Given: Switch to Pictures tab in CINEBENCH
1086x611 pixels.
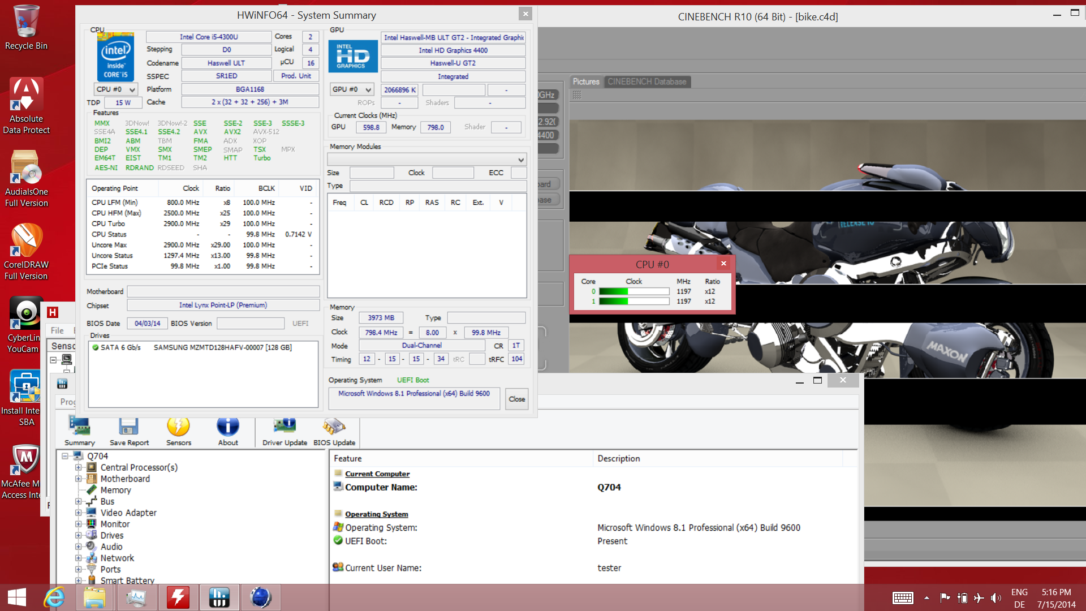Looking at the screenshot, I should click(586, 81).
